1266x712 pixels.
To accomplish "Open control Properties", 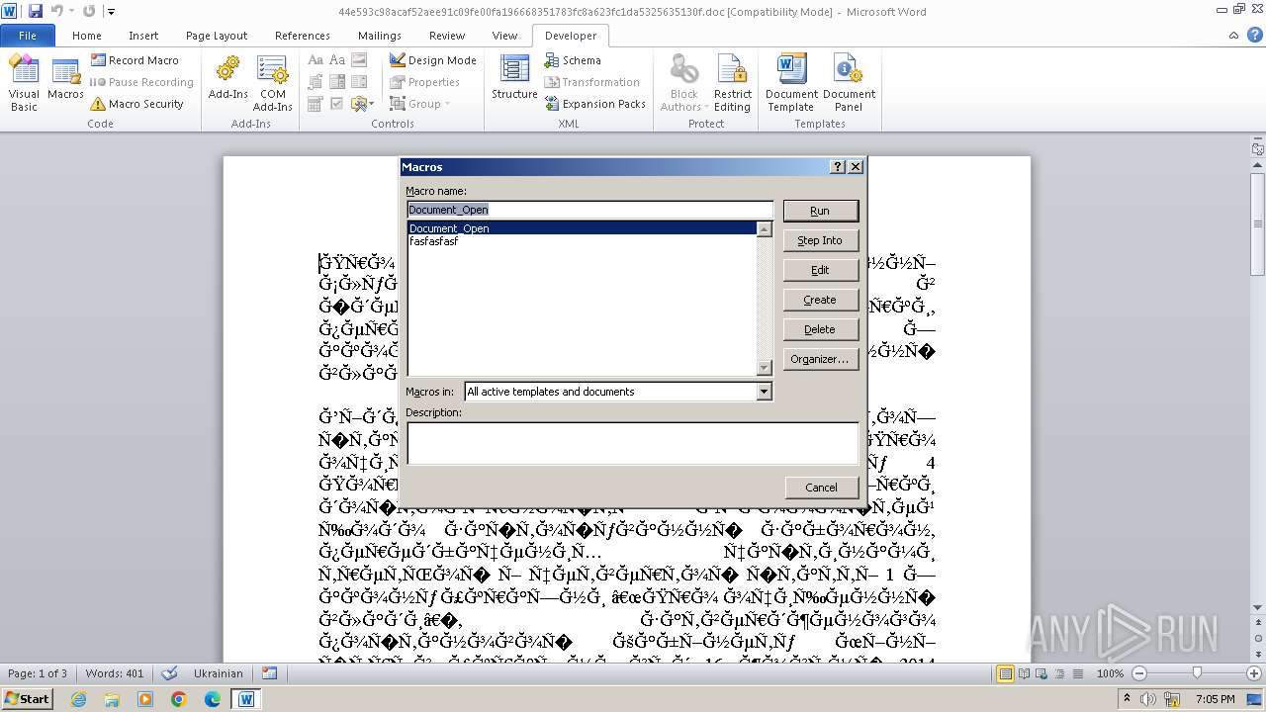I will pyautogui.click(x=424, y=82).
